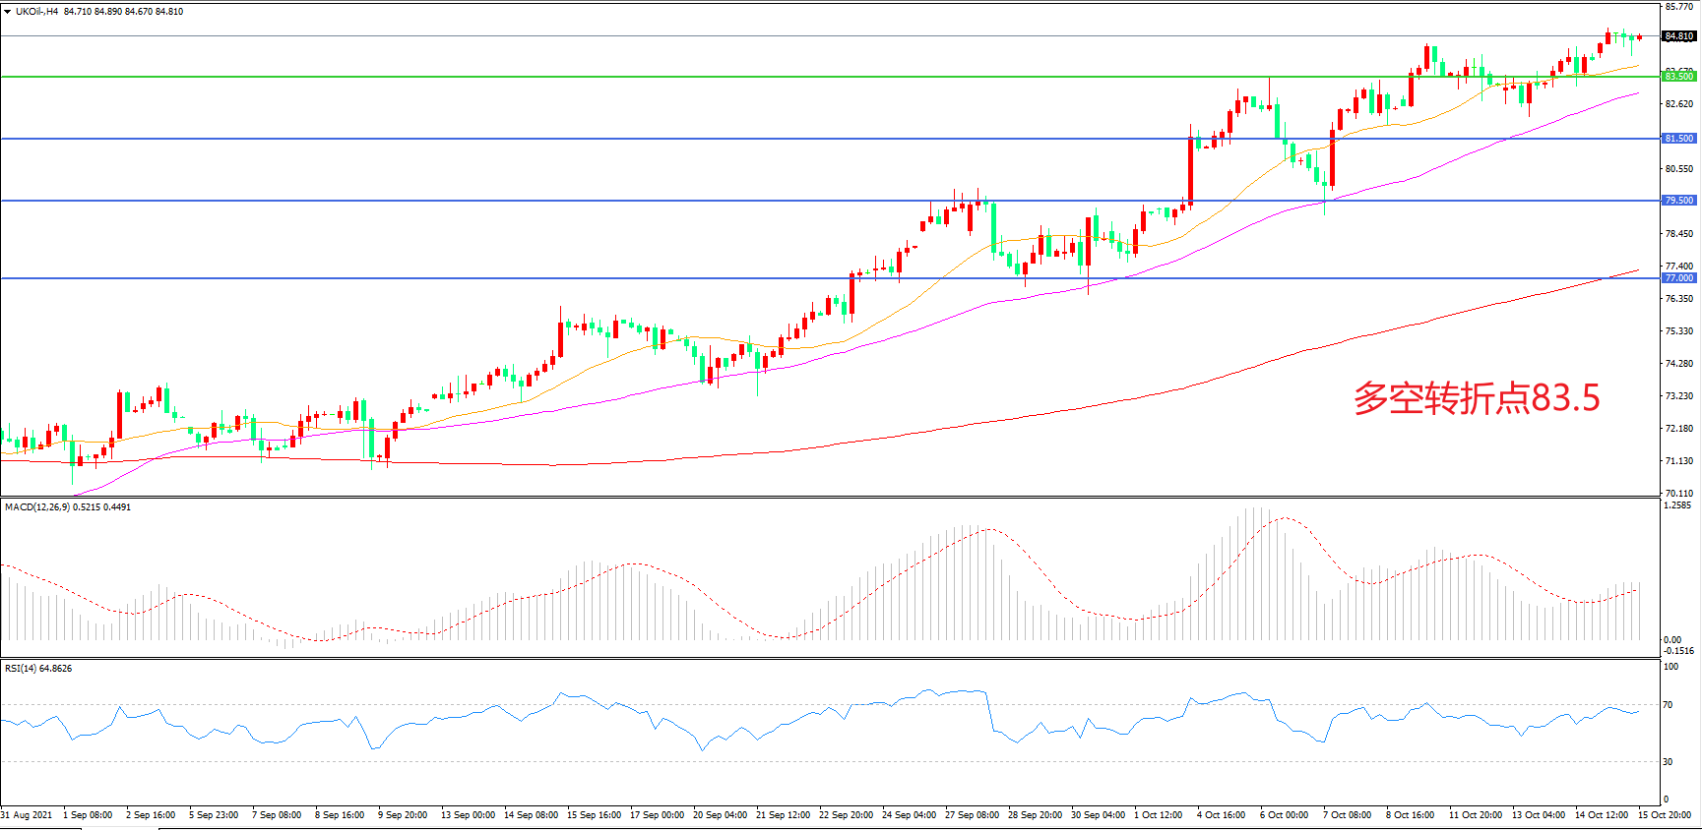Screen dimensions: 1702x830
Task: Click the UKOil,H4 chart symbol title
Action: (36, 12)
